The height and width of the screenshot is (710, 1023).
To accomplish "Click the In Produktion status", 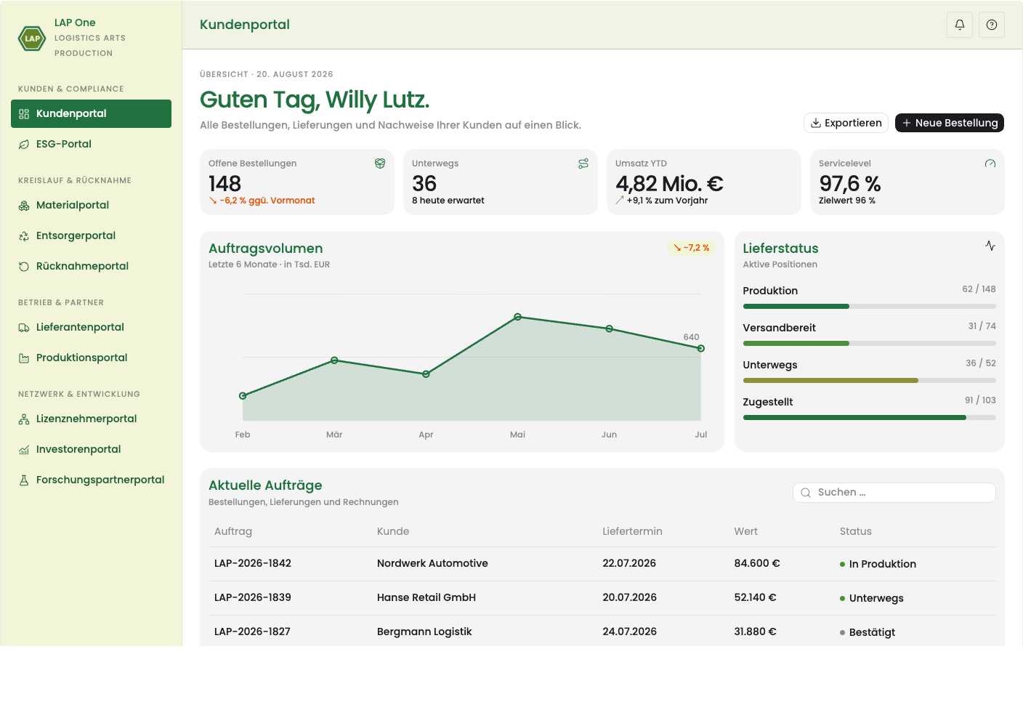I will pyautogui.click(x=878, y=564).
